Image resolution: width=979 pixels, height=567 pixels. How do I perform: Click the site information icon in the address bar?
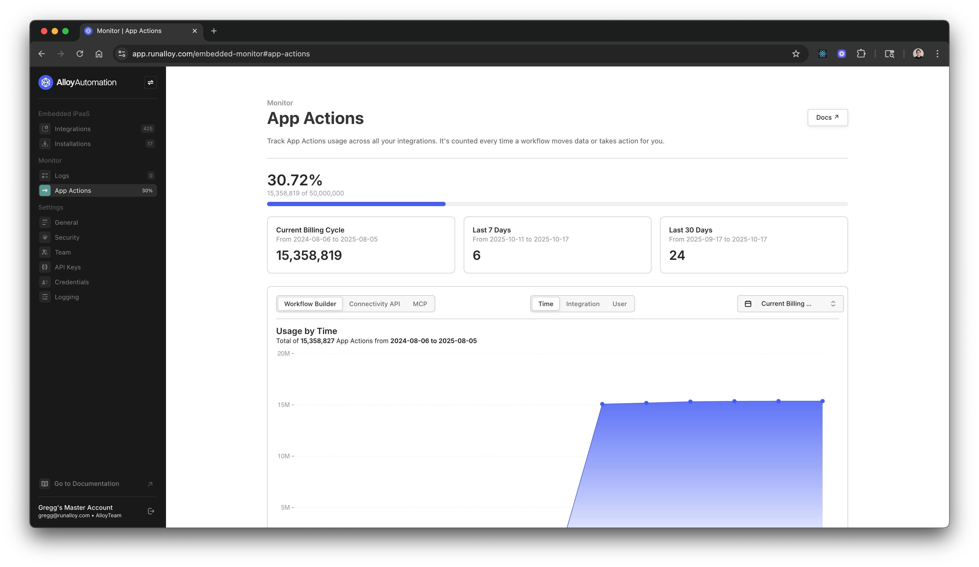[122, 54]
